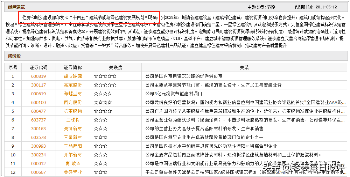Open stock code 300234 link
350x177 pixels.
[x=38, y=155]
